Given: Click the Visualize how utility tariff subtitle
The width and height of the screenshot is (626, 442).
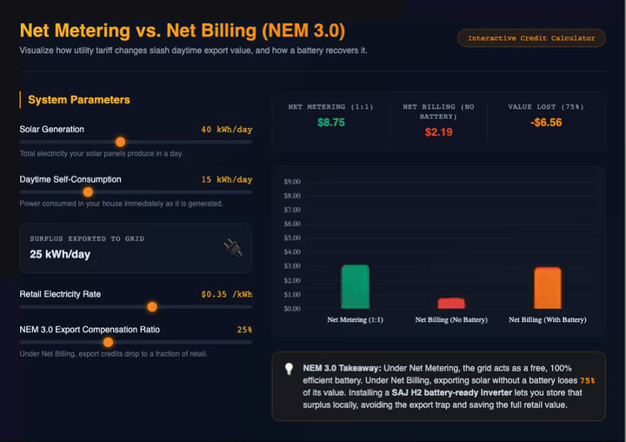Looking at the screenshot, I should coord(193,50).
